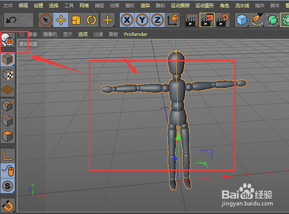This screenshot has width=289, height=214.
Task: Open the 流水线 menu
Action: 242,5
